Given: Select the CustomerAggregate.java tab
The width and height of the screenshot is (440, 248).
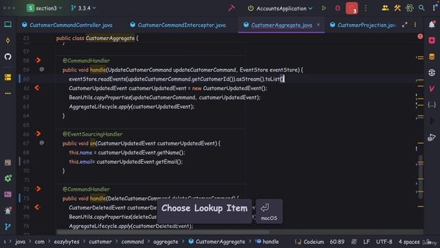Looking at the screenshot, I should 281,25.
